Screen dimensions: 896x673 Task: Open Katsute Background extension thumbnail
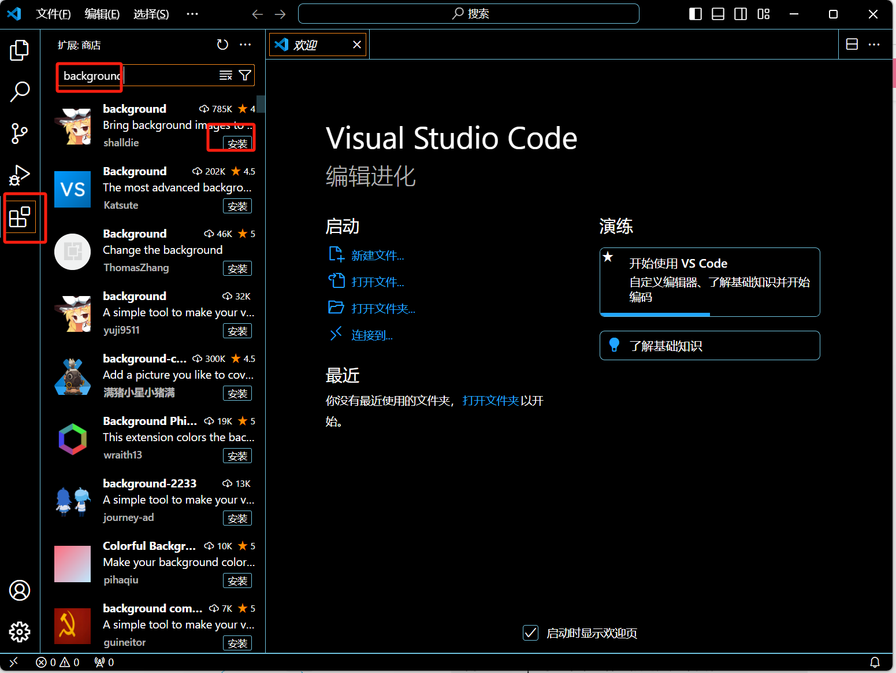(x=73, y=189)
